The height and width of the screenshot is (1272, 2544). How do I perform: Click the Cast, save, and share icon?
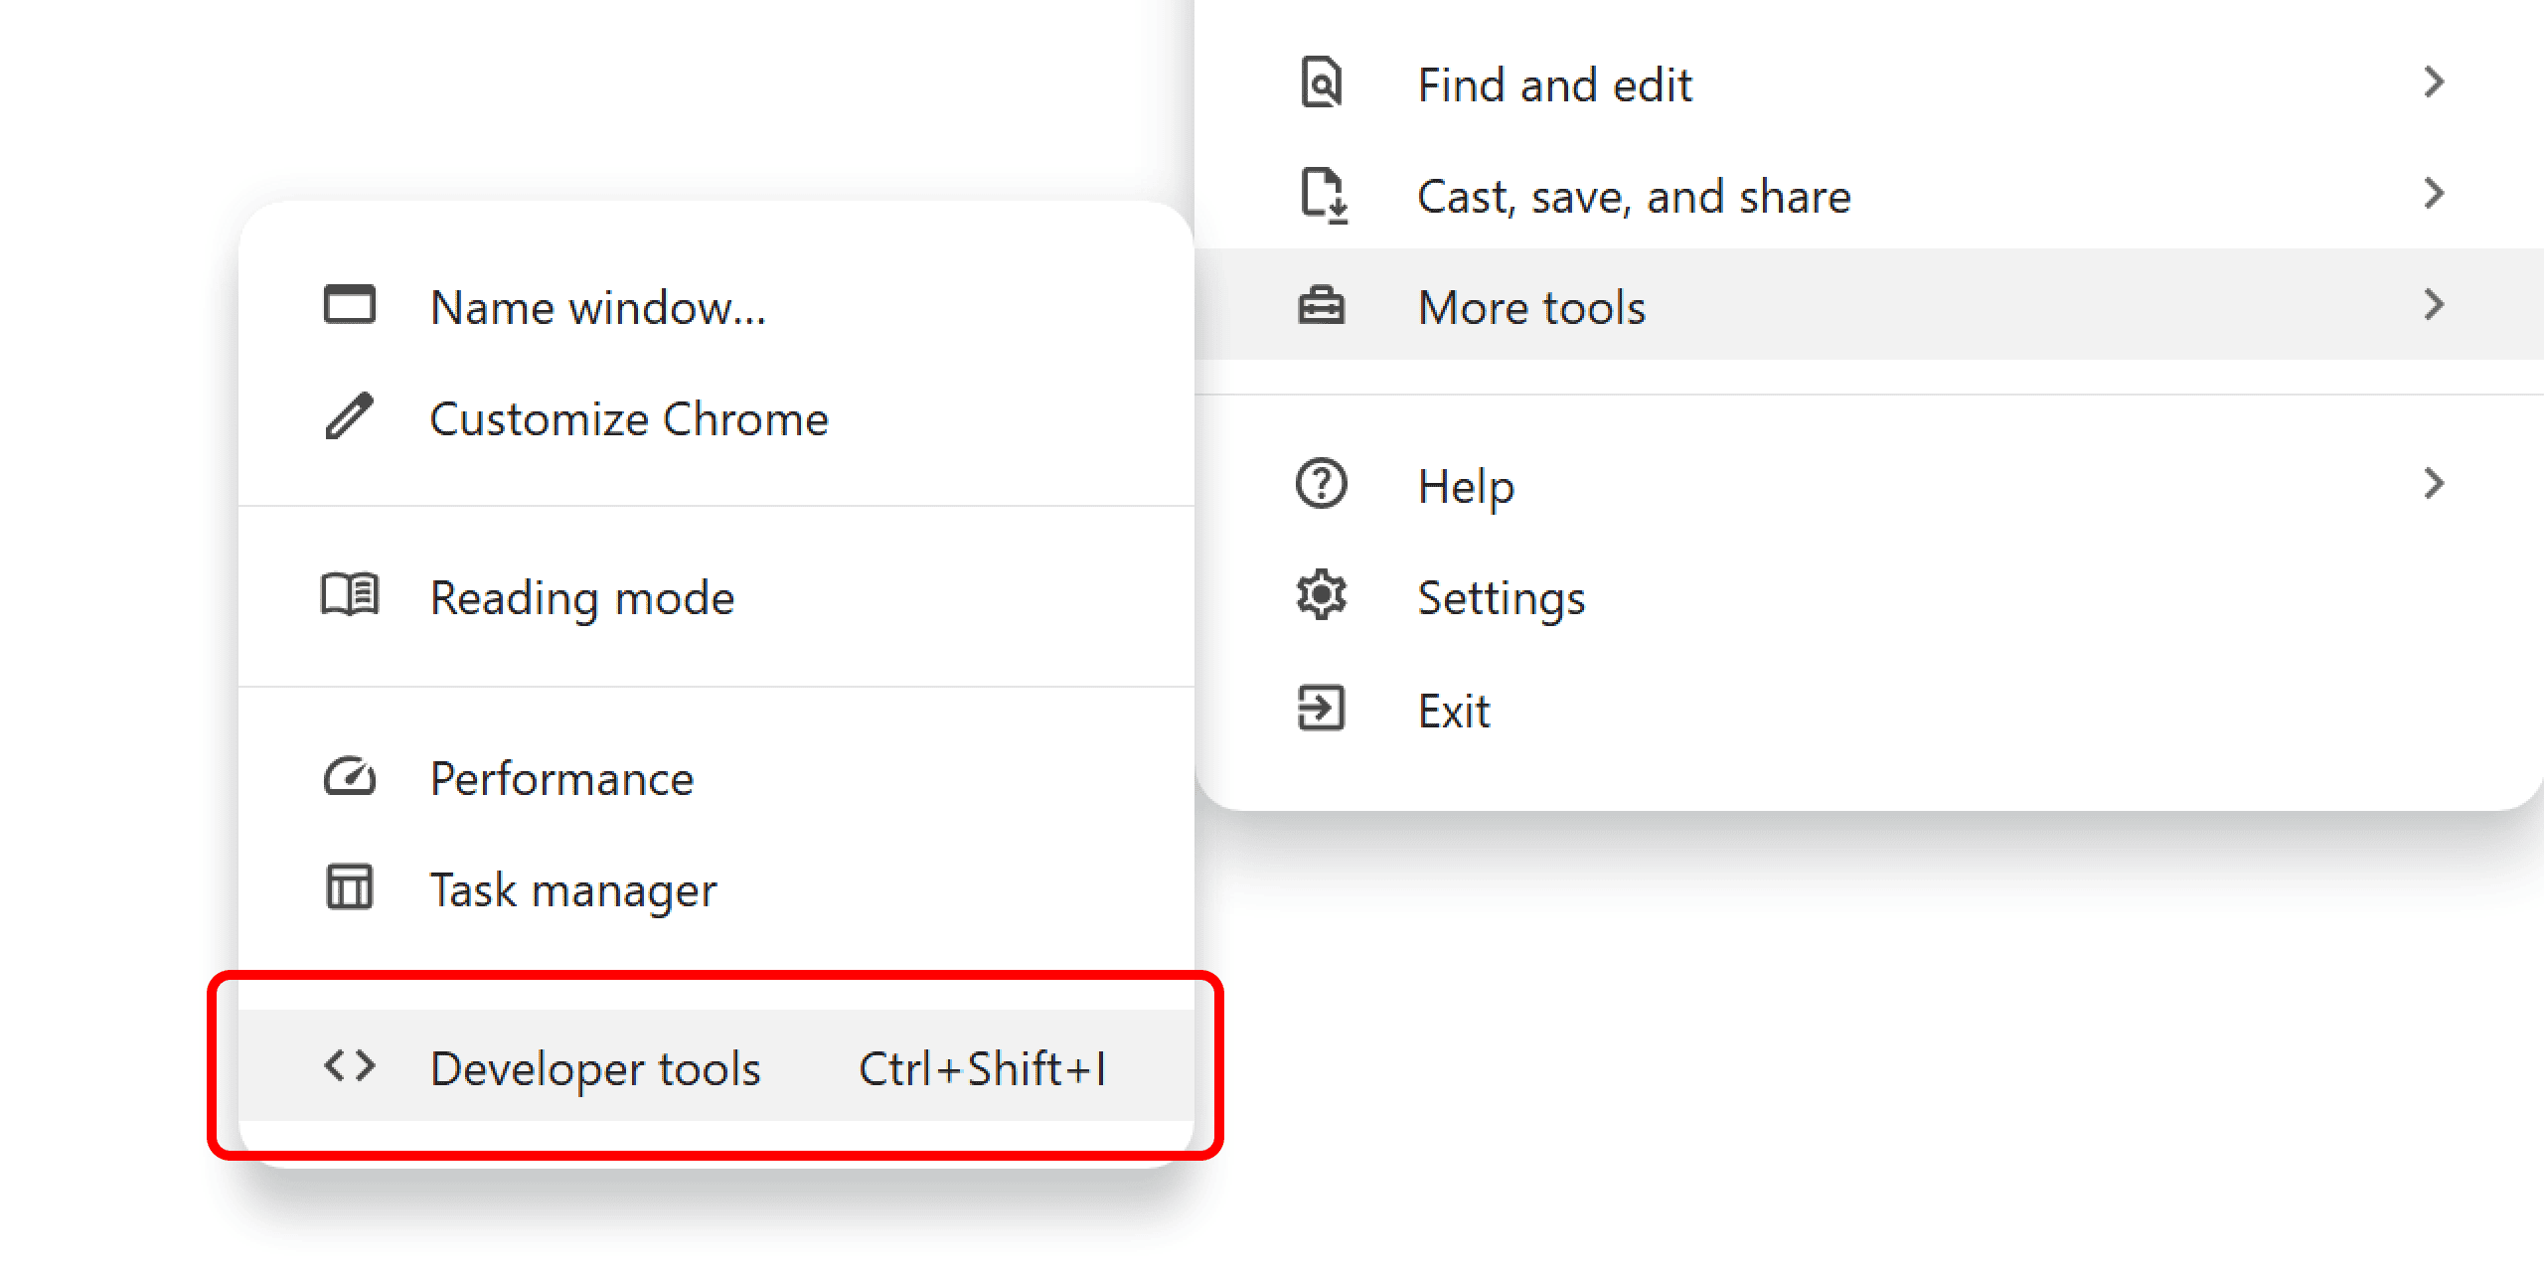1324,195
